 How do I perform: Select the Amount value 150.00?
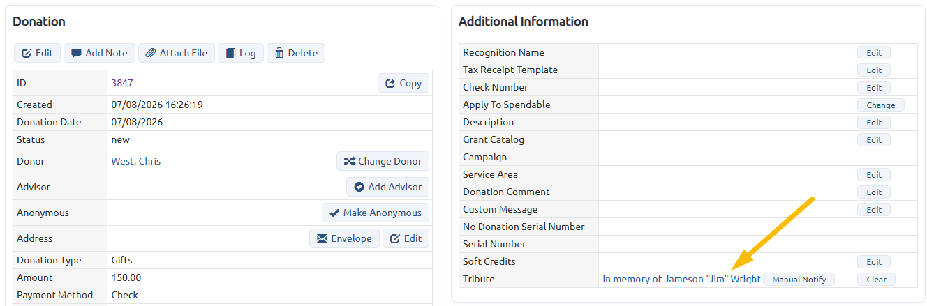[126, 277]
